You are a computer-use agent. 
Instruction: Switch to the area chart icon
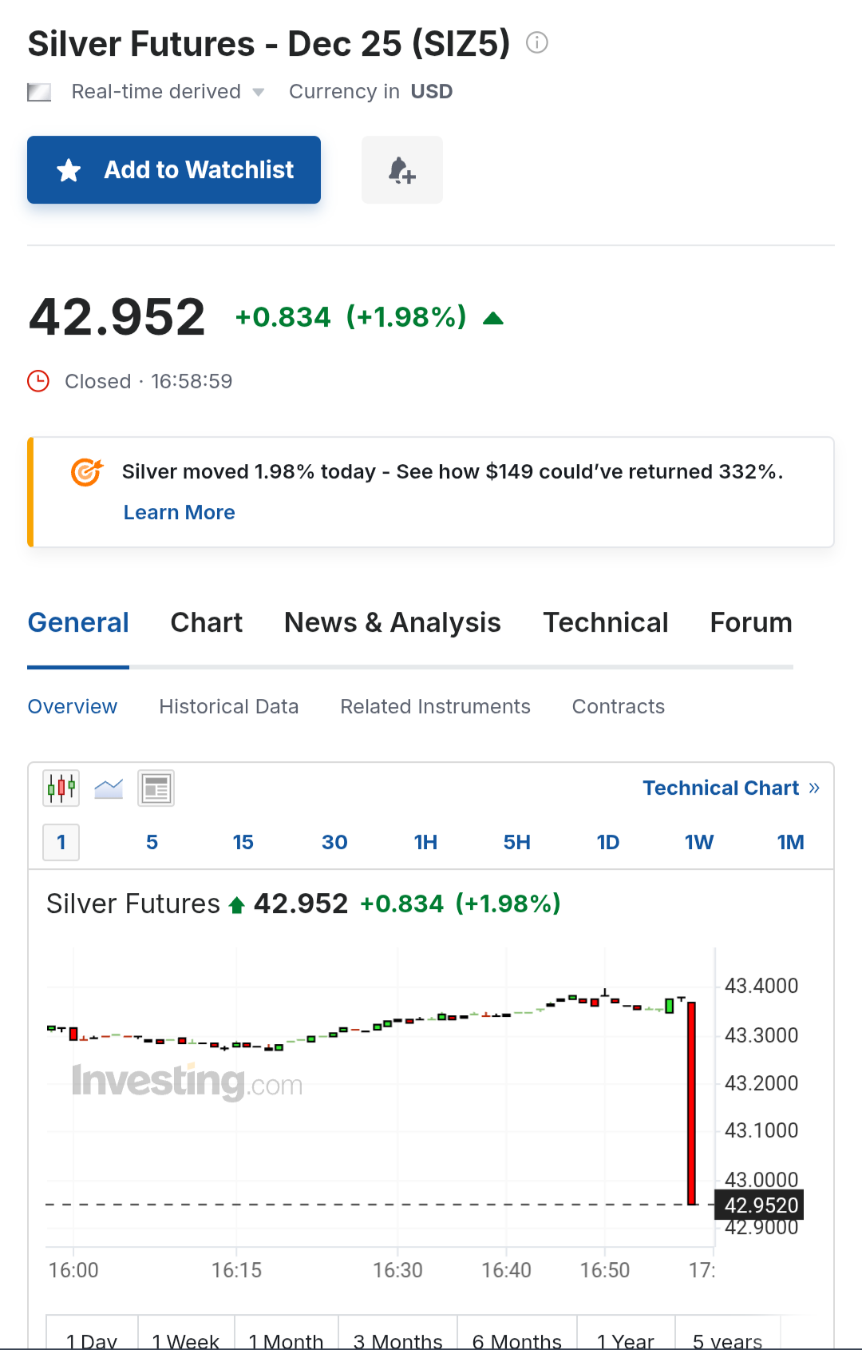[x=109, y=788]
